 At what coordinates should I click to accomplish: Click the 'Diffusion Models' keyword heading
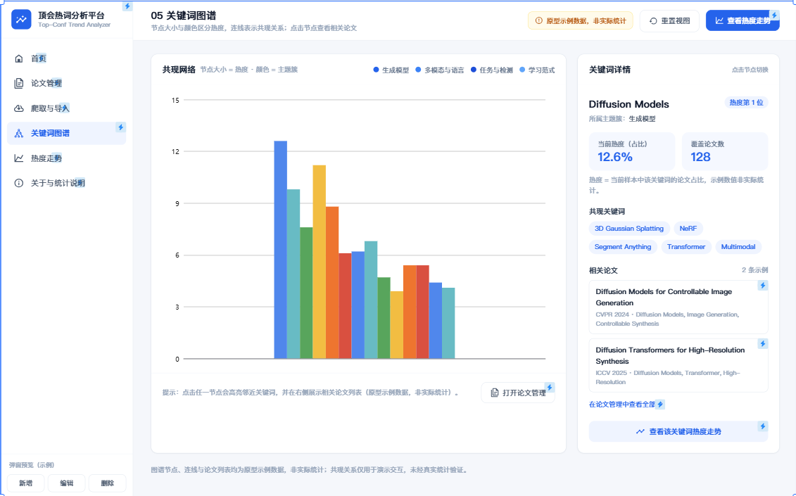pos(629,104)
